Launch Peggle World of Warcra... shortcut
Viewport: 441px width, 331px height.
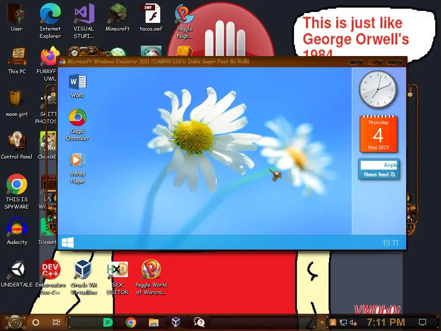tap(151, 277)
